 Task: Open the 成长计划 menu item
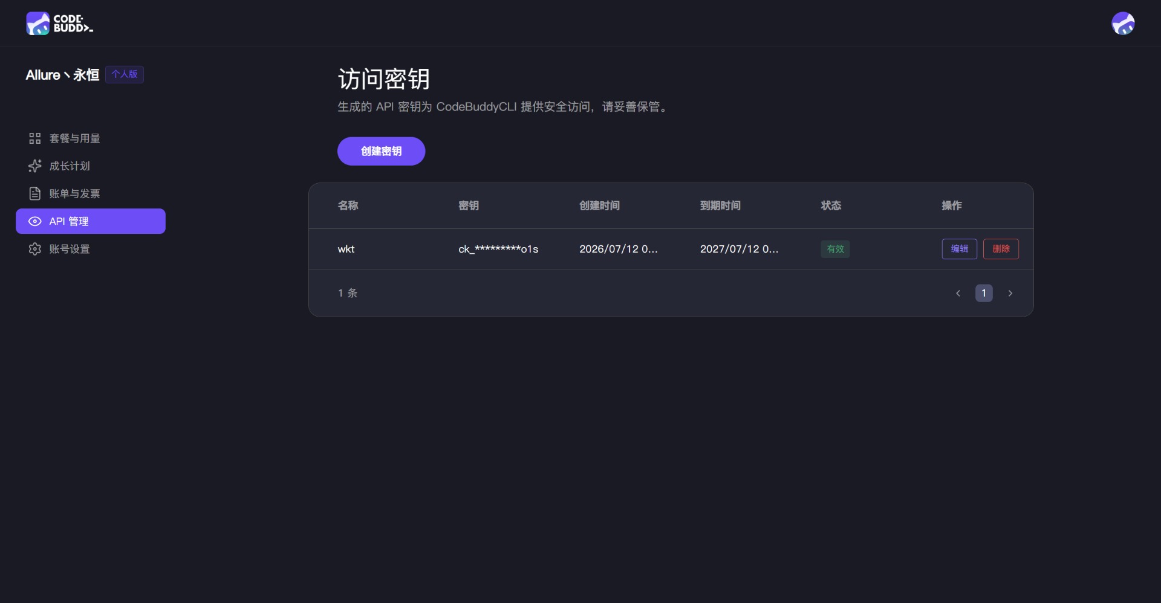(x=91, y=166)
